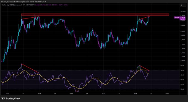Click the 2026 time axis label

135,93
